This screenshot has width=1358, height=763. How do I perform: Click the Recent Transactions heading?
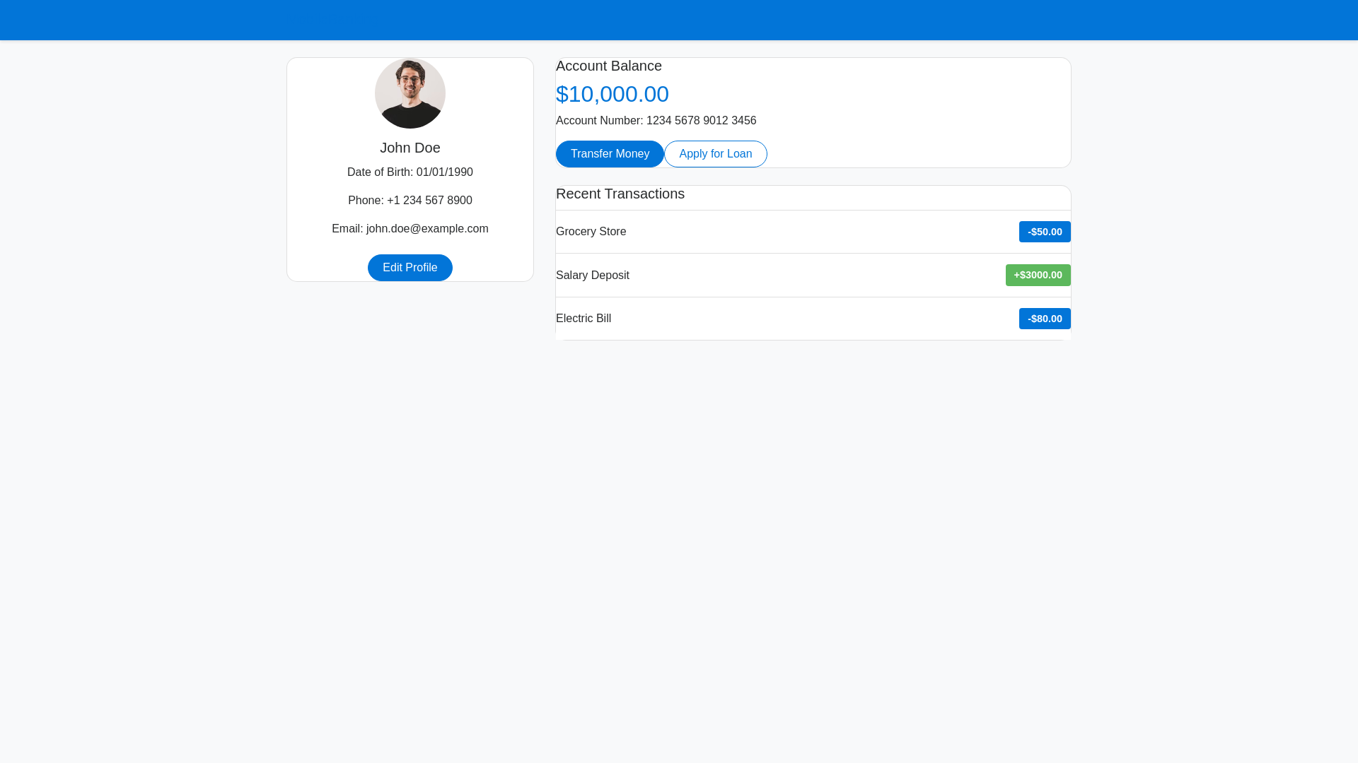[620, 194]
